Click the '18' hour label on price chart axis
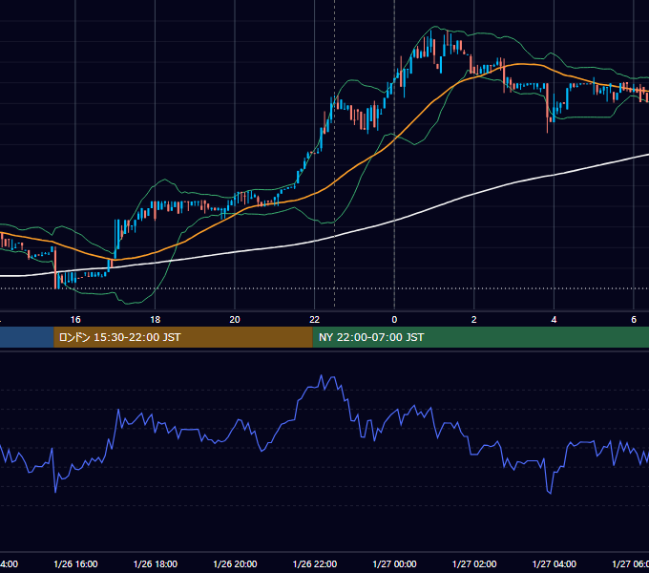This screenshot has height=573, width=649. coord(156,320)
